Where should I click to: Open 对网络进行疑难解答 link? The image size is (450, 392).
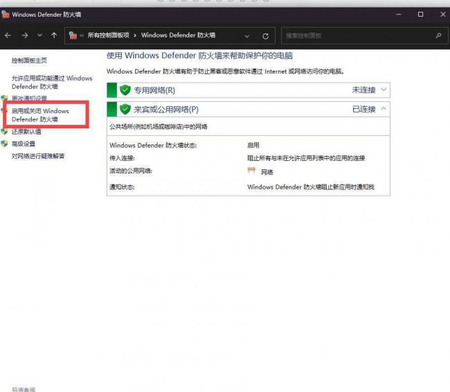click(38, 156)
